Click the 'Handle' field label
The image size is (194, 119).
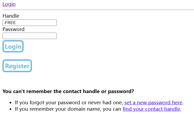tap(11, 16)
